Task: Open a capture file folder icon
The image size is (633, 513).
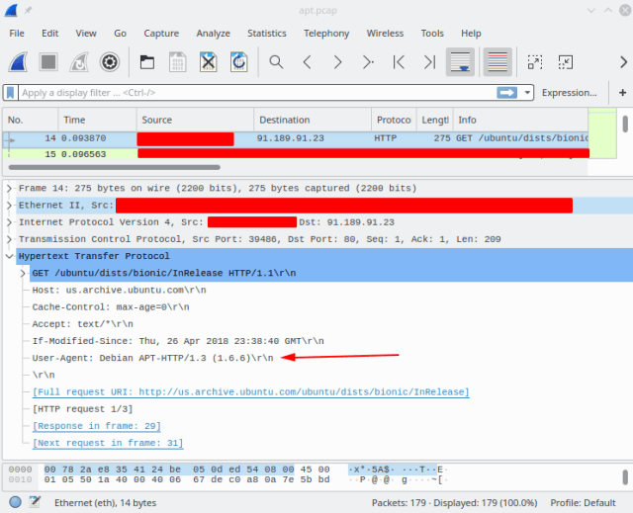Action: coord(146,62)
